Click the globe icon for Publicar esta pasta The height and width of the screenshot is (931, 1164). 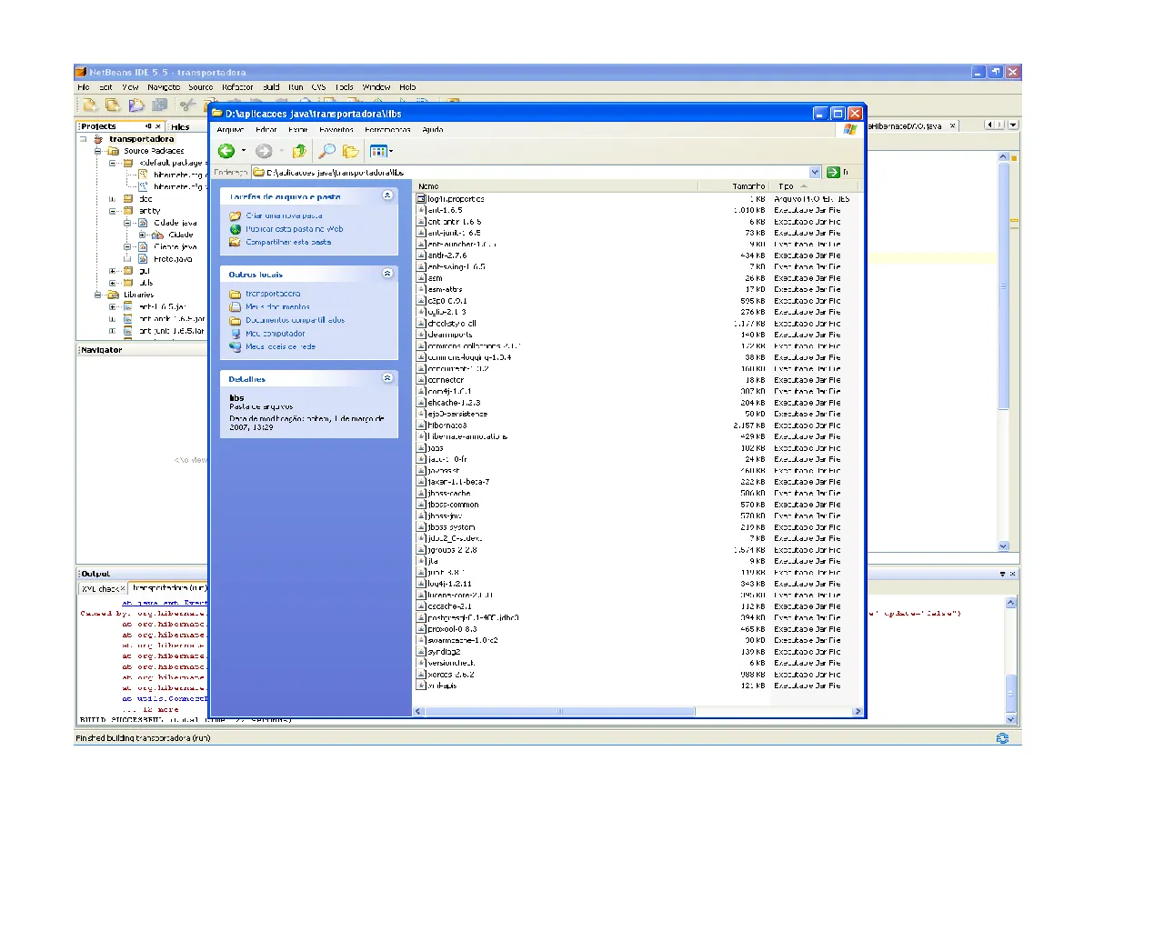pyautogui.click(x=236, y=229)
